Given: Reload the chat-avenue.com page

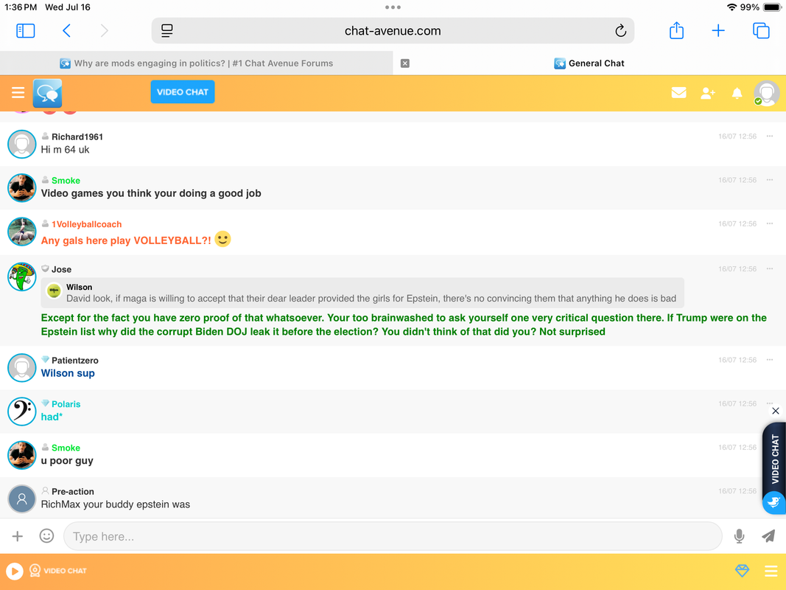Looking at the screenshot, I should [x=620, y=30].
